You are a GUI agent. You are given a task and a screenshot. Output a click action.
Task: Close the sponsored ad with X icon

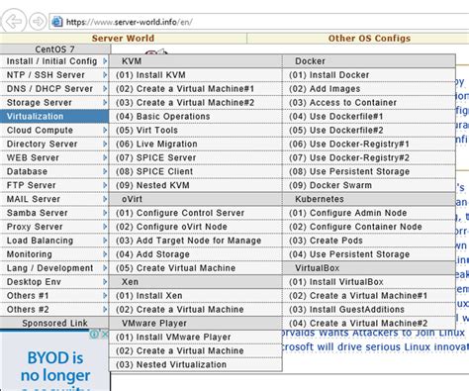coord(104,335)
